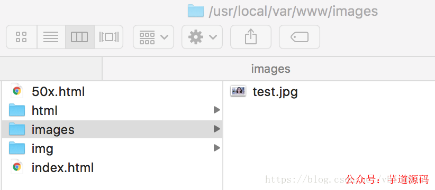
Task: Click the Chrome icon beside index.html
Action: click(x=17, y=167)
